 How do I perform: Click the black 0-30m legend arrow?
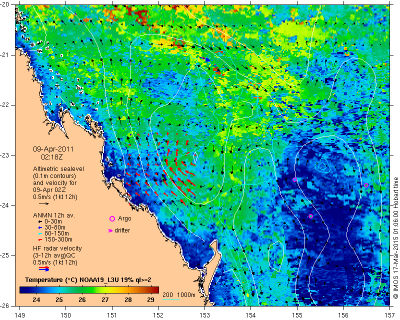(40, 221)
